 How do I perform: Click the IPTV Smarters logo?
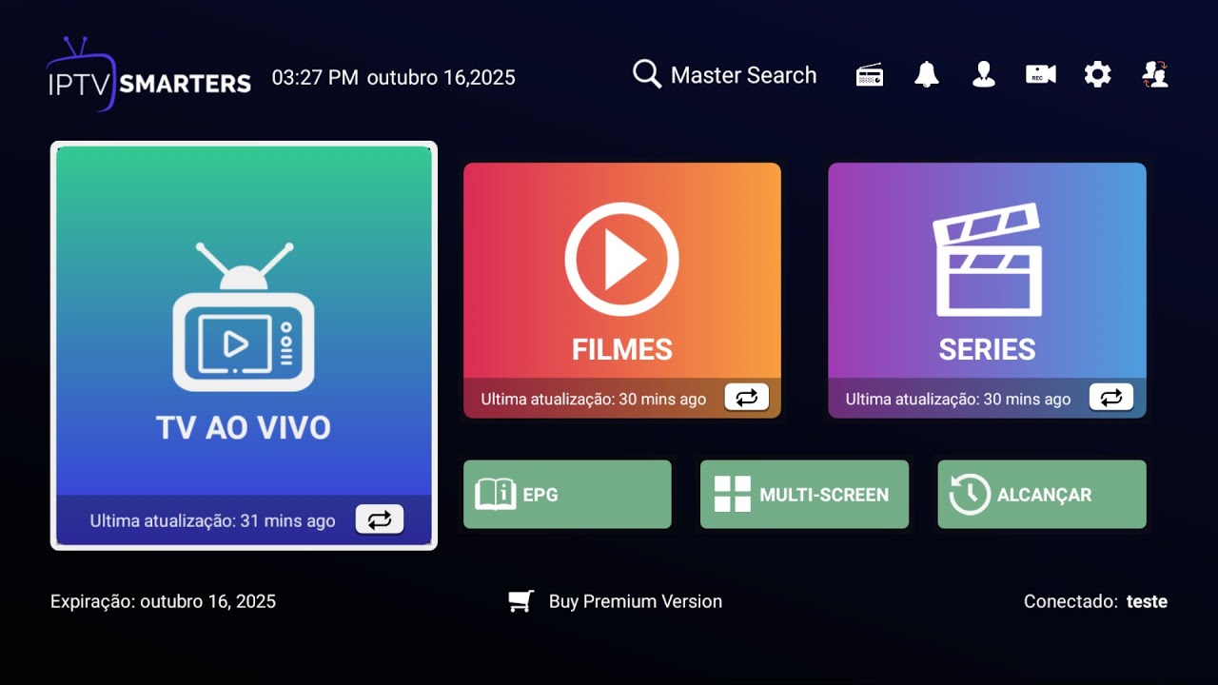coord(148,75)
